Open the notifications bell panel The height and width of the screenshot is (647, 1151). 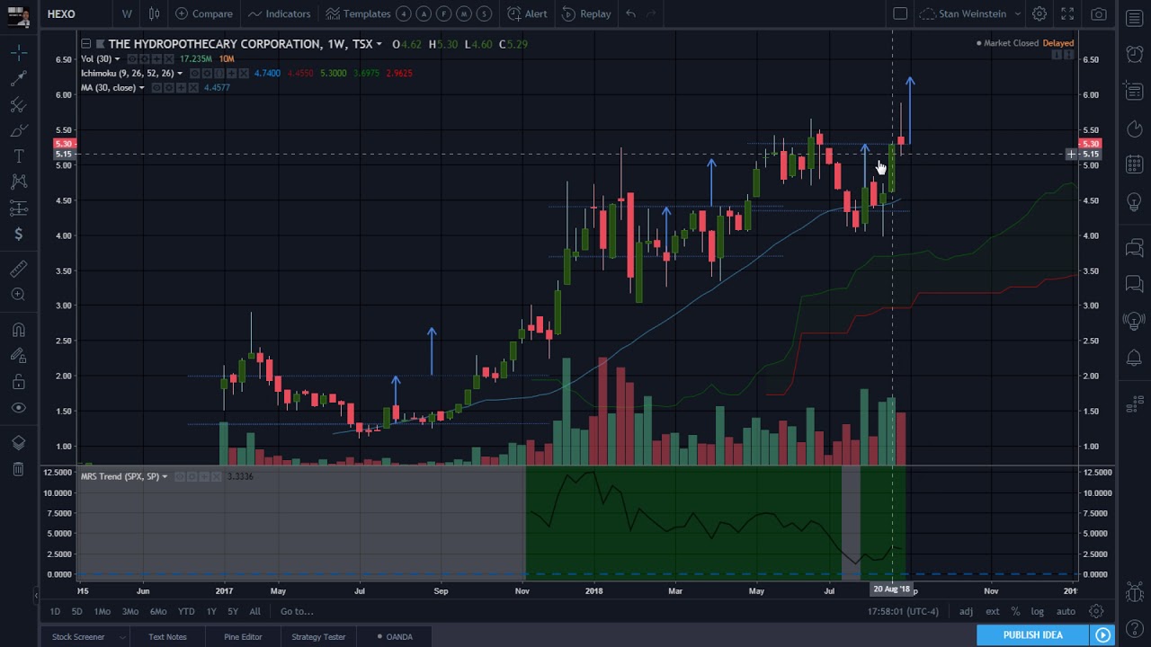1134,359
